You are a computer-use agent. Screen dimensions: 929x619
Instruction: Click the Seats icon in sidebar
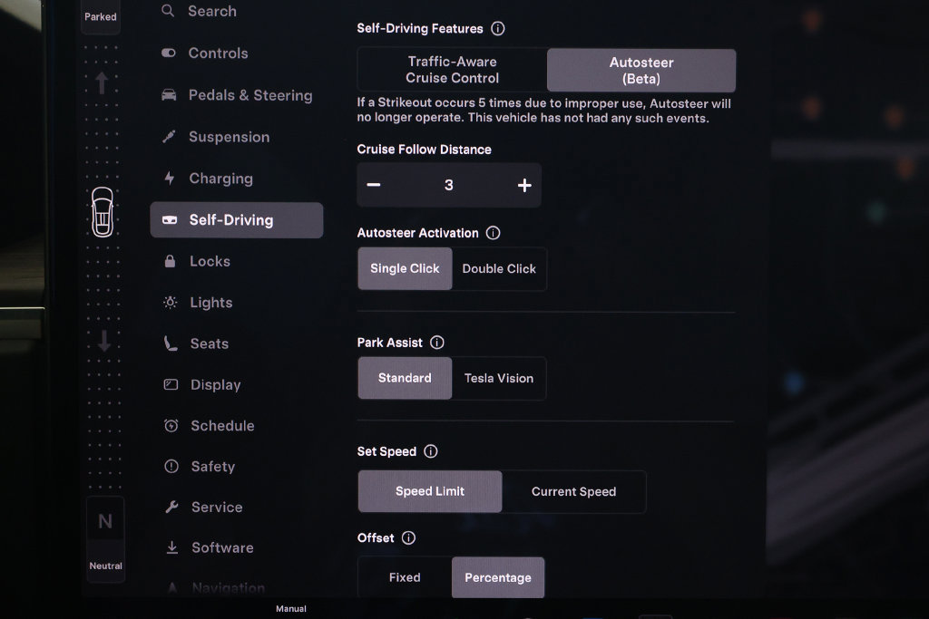pos(171,343)
